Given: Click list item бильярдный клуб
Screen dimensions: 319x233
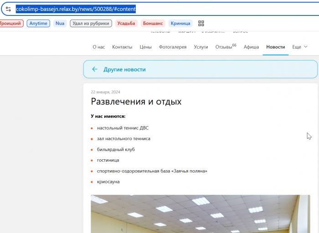Looking at the screenshot, I should click(116, 149).
